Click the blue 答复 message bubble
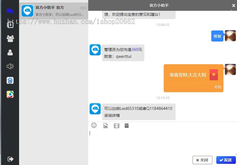 point(217,36)
